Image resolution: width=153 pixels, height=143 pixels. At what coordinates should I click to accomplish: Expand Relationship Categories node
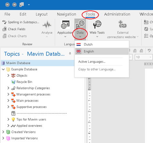8,88
